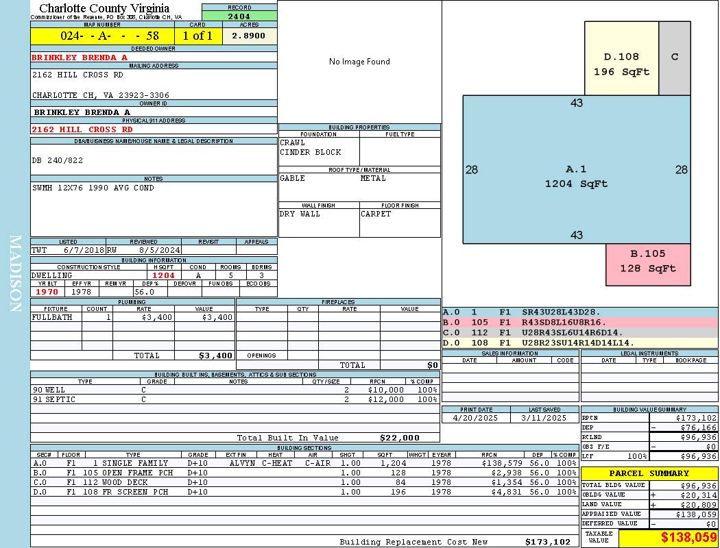Click fireplaces total $0
Image resolution: width=720 pixels, height=548 pixels.
pyautogui.click(x=433, y=366)
